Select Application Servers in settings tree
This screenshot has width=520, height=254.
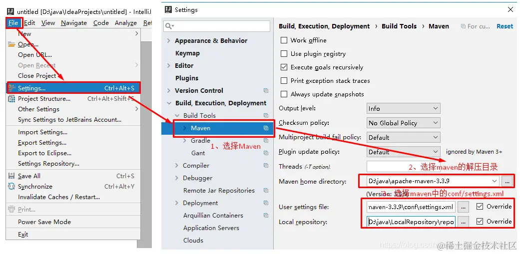[x=211, y=228]
